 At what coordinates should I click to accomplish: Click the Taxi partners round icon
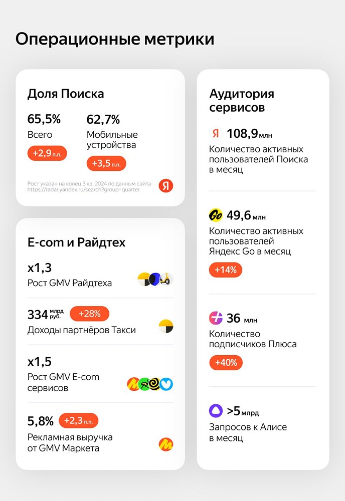point(166,327)
